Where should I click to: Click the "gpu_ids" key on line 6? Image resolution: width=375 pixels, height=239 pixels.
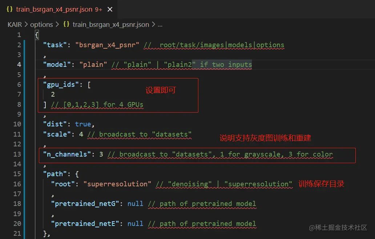[x=61, y=85]
